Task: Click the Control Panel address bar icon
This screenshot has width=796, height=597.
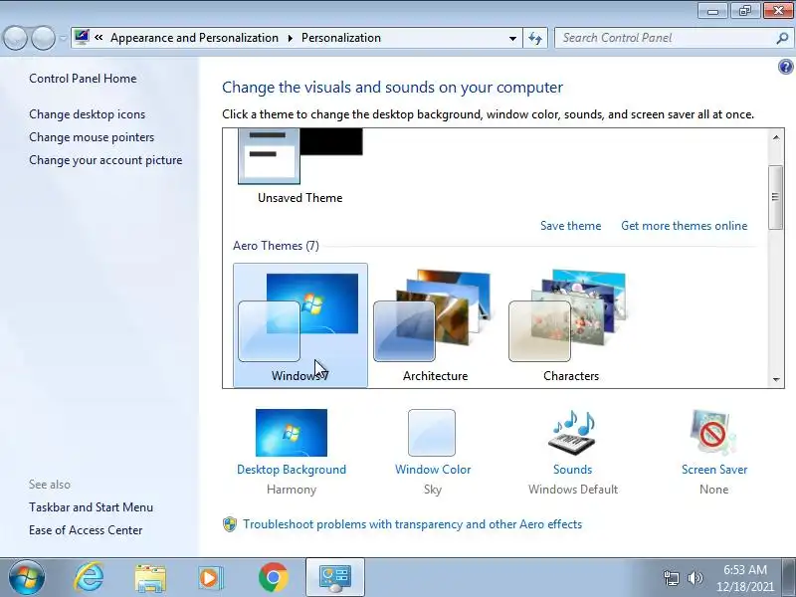Action: (82, 37)
